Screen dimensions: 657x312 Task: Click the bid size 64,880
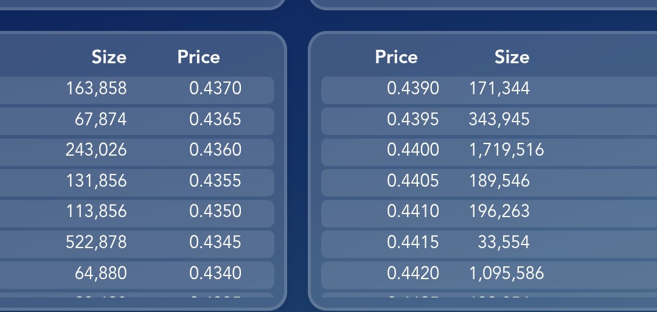(100, 273)
